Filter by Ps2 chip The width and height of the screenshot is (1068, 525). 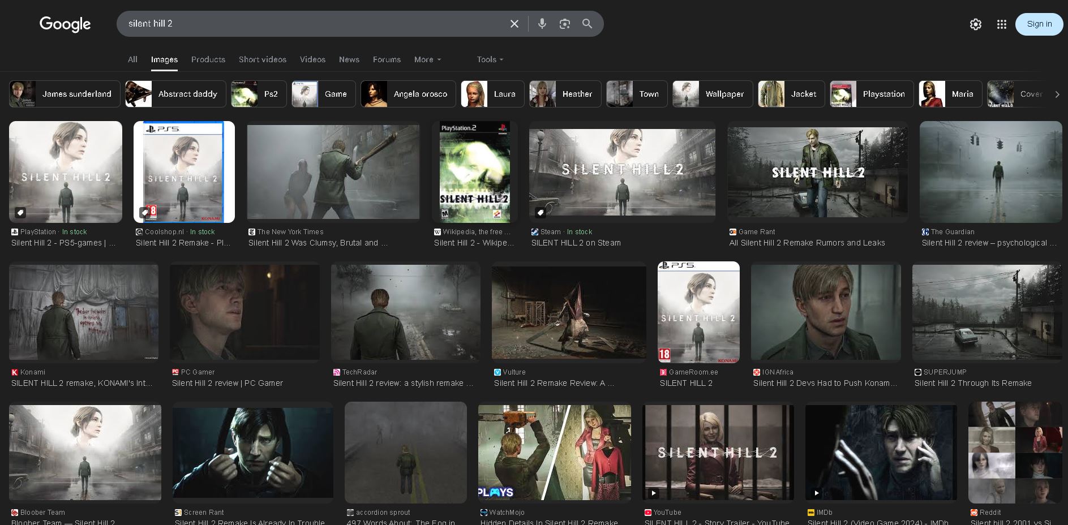[259, 94]
